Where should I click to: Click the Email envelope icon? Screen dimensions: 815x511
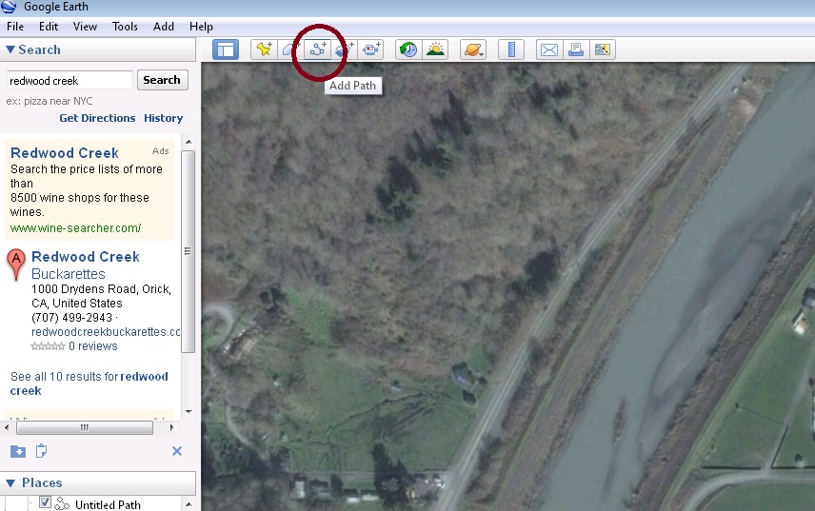tap(548, 49)
